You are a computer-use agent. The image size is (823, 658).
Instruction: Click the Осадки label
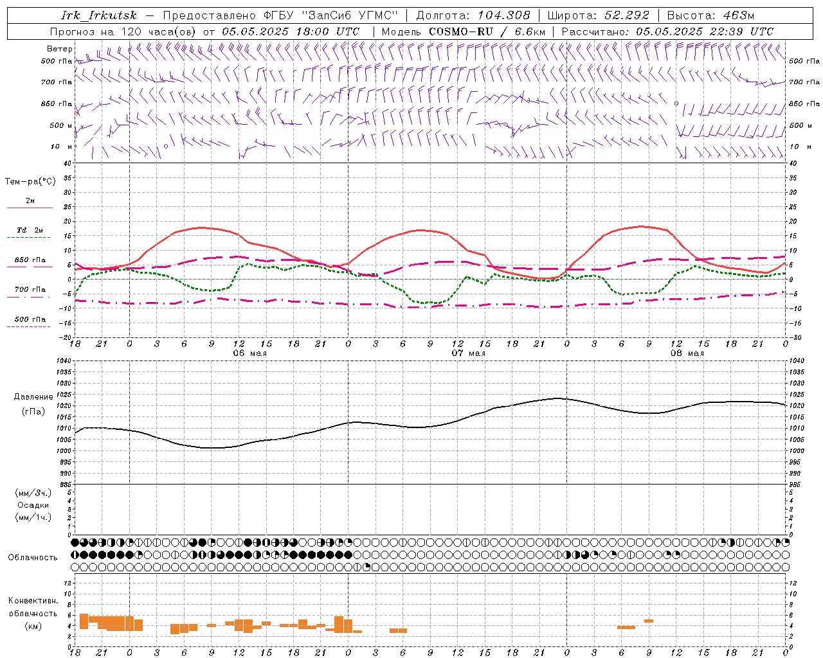coord(33,505)
